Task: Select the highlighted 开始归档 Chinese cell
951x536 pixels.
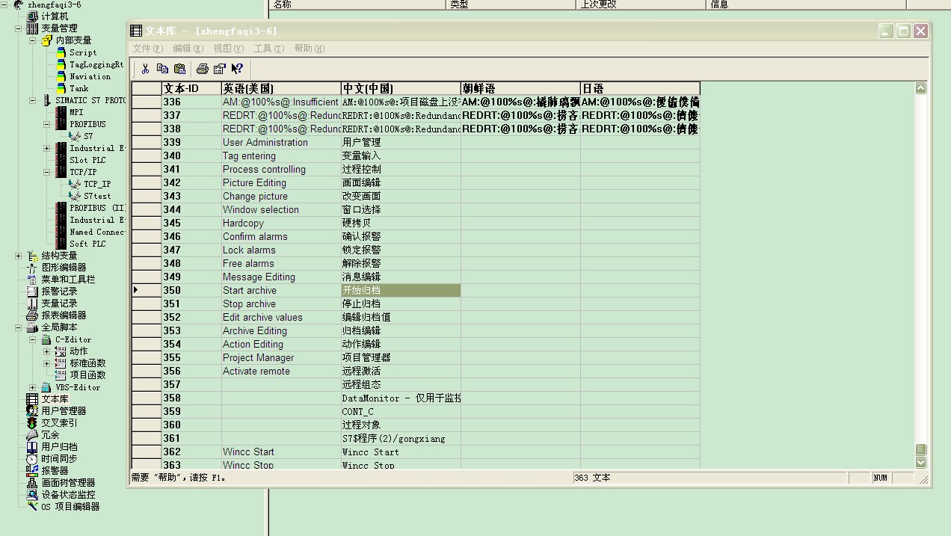Action: pos(401,290)
